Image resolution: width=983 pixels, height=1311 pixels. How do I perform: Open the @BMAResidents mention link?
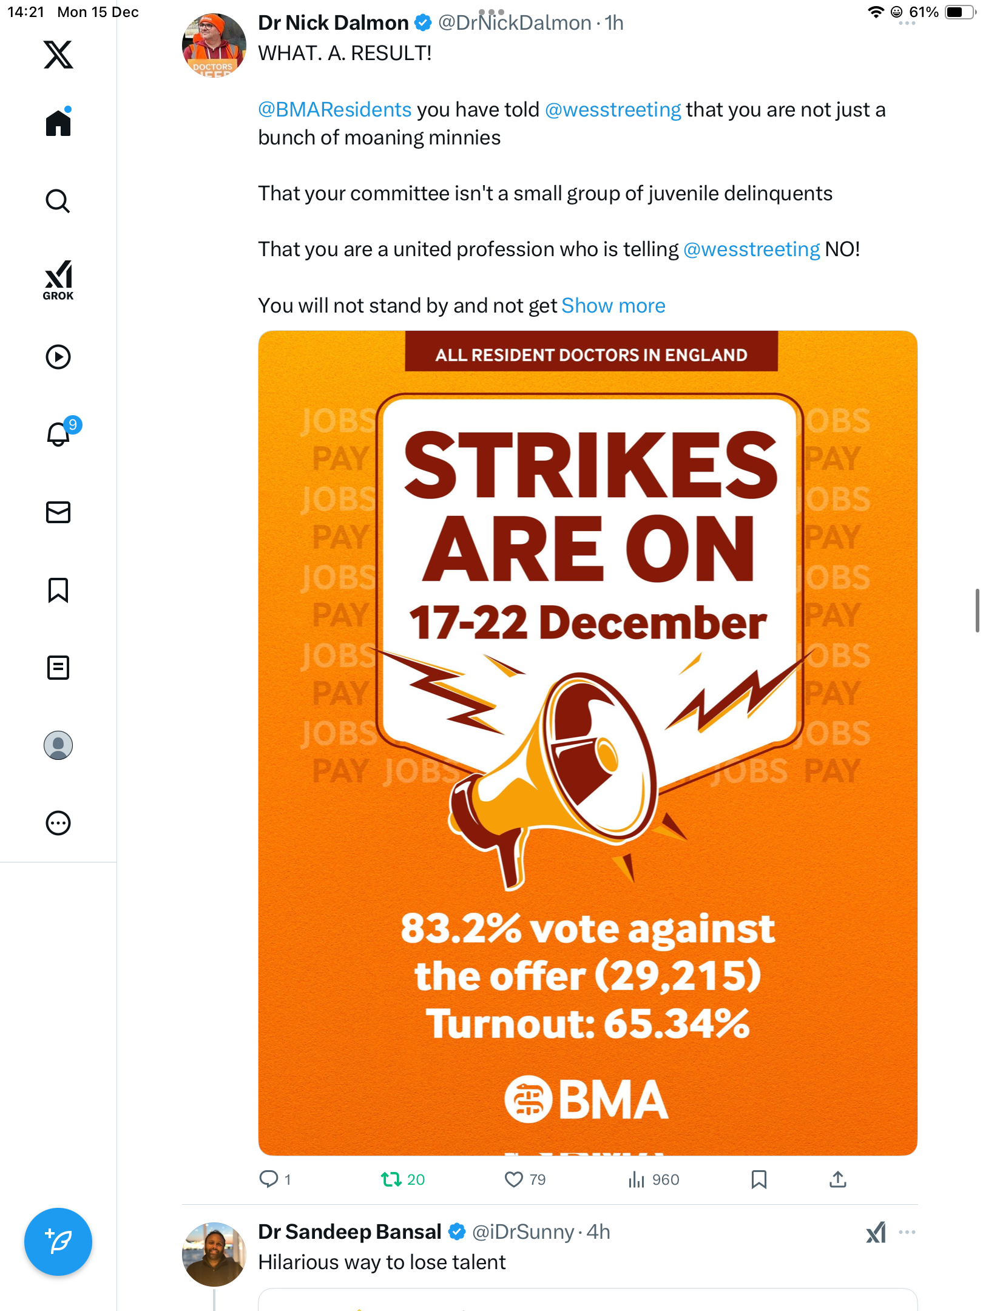pos(335,110)
